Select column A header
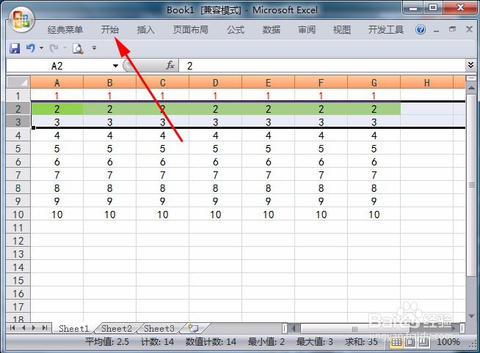Screen dimensions: 480x353 pyautogui.click(x=57, y=83)
